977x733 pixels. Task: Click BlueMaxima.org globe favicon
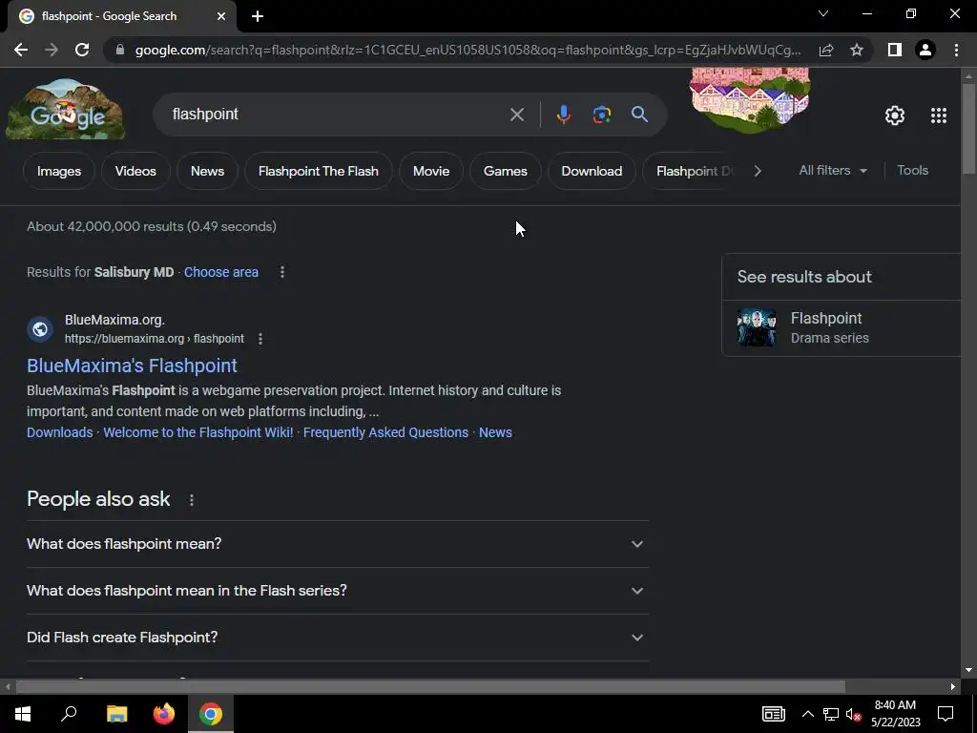(40, 328)
